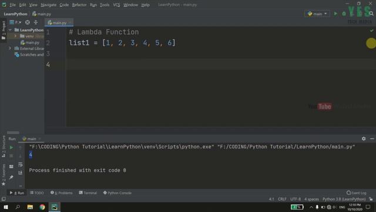Screen dimensions: 376x212
Task: Click the restore layout icon in Run panel
Action: [x=11, y=166]
